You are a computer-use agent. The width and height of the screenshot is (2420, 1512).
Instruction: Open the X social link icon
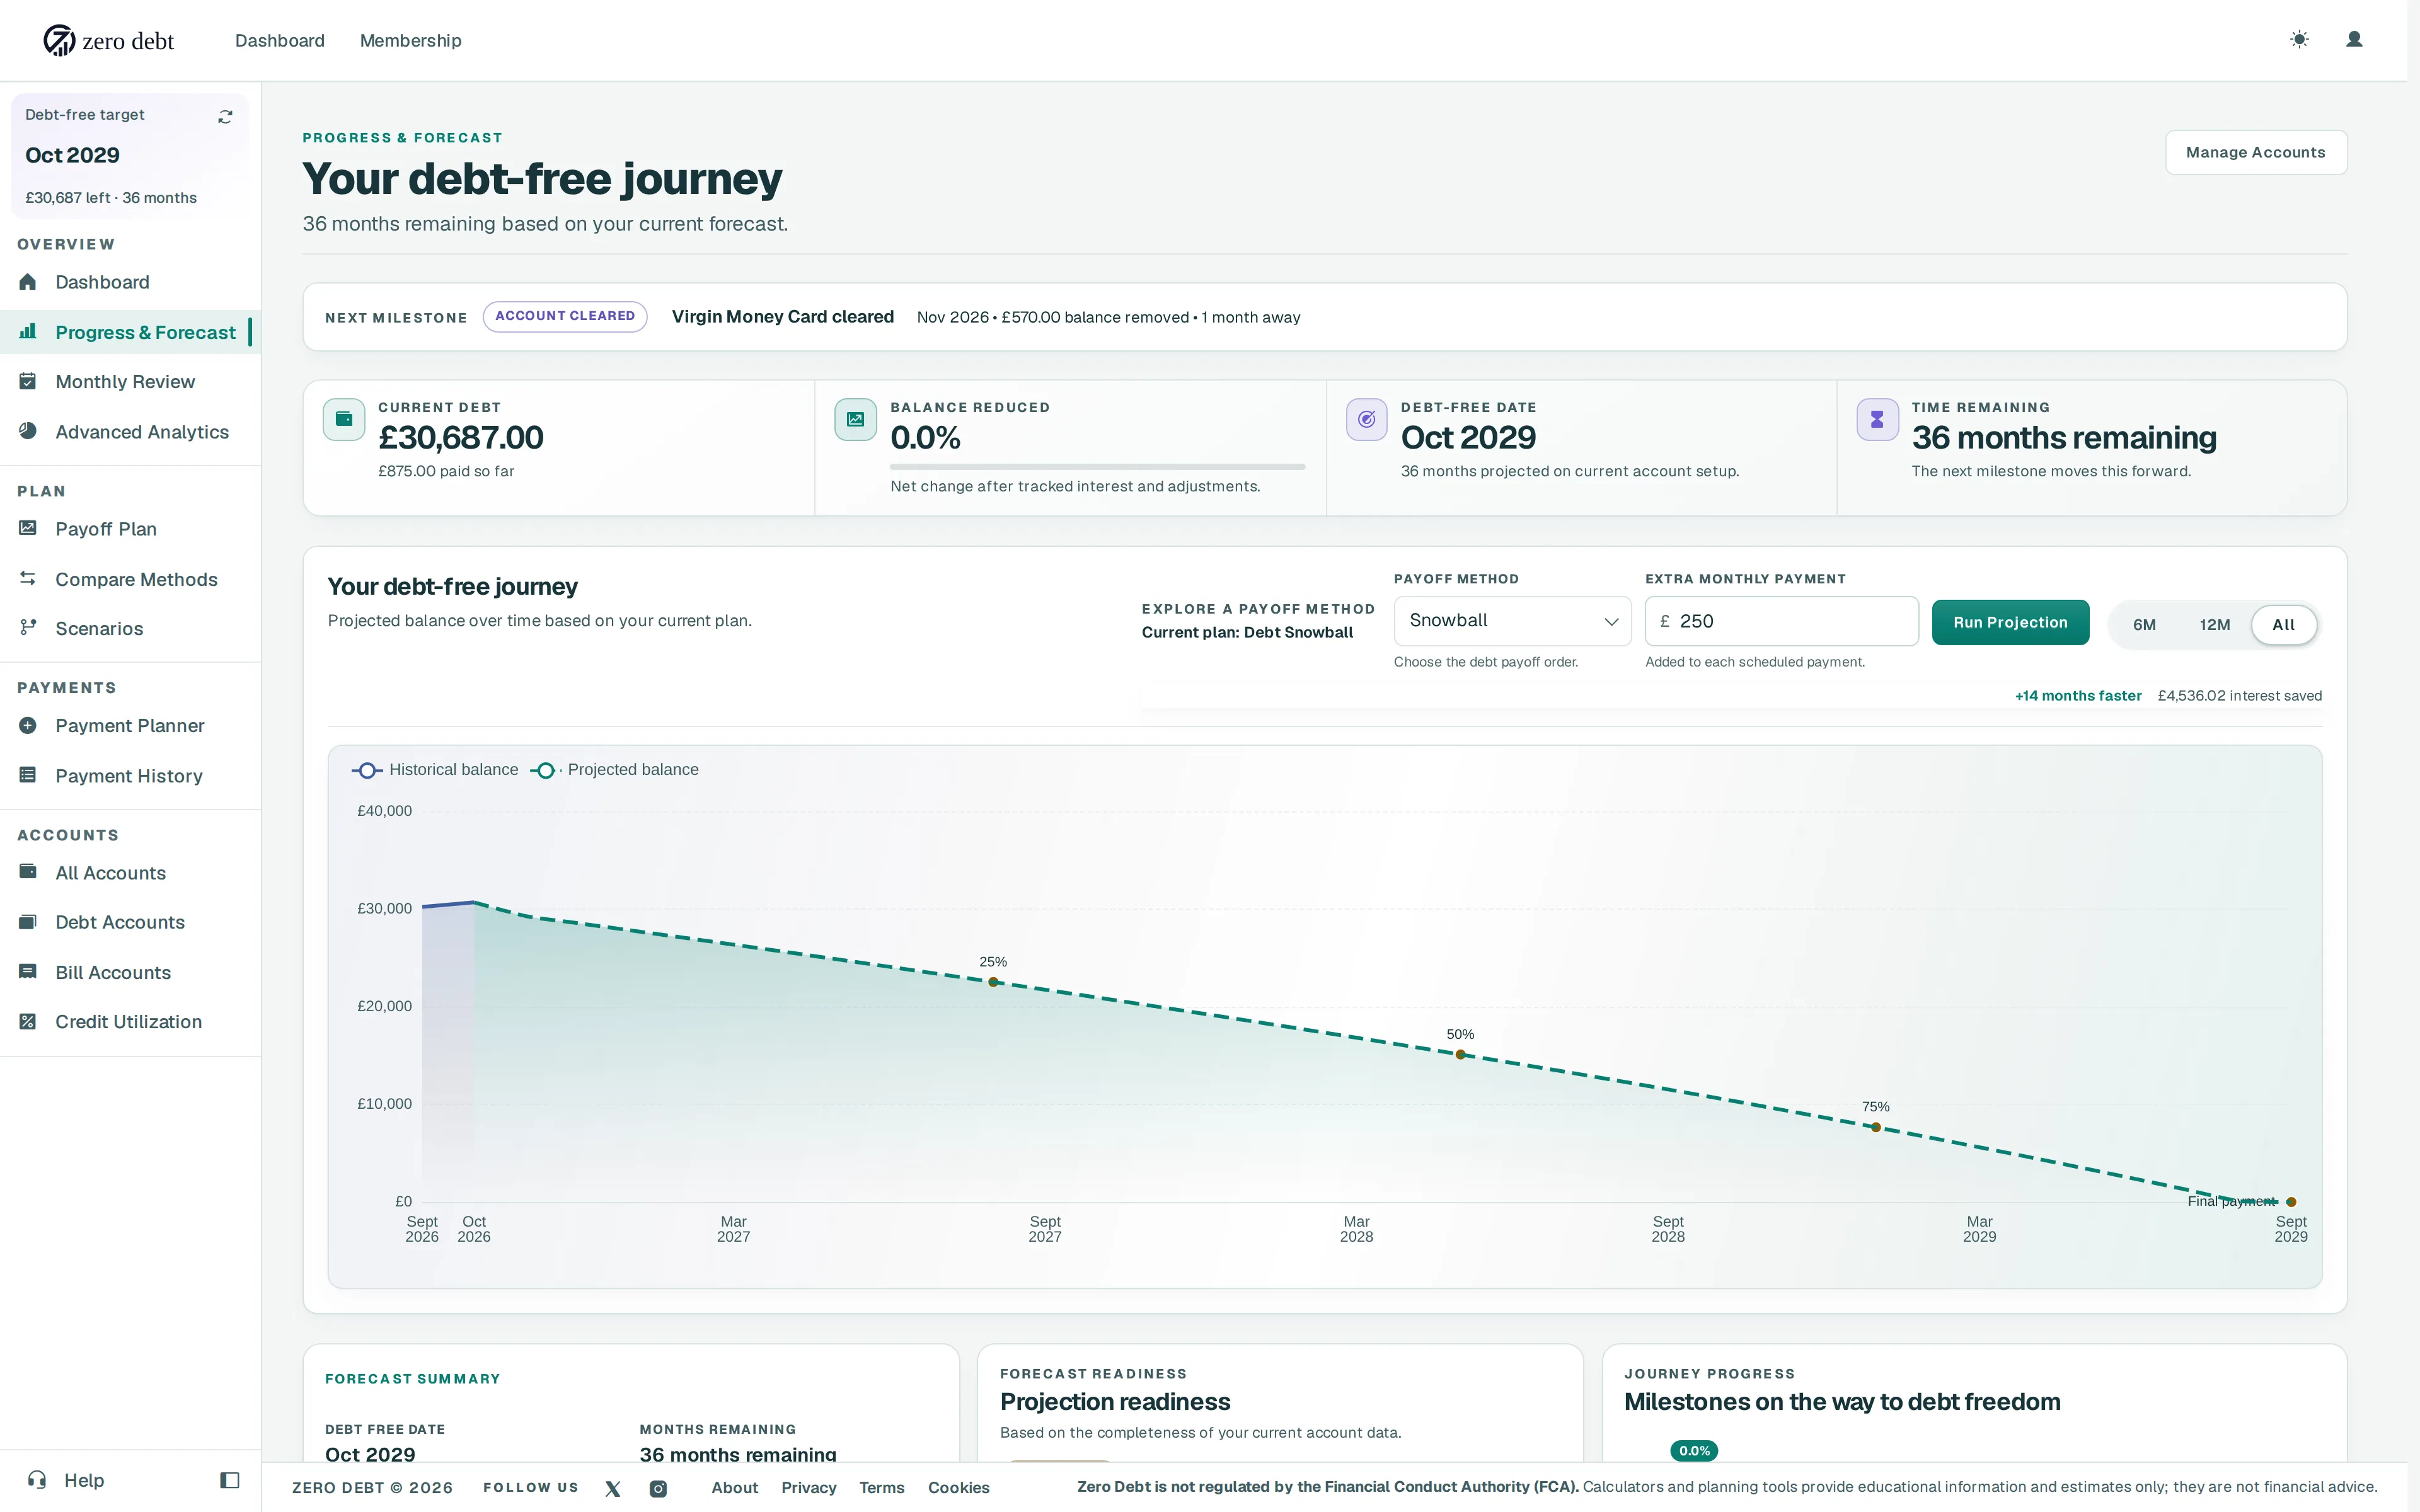pos(613,1488)
